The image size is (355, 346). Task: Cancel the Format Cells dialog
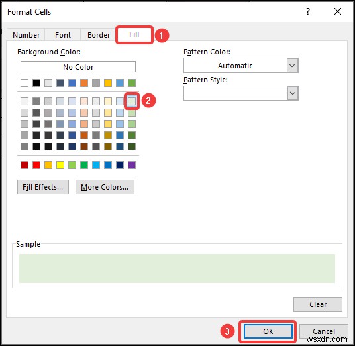323,331
